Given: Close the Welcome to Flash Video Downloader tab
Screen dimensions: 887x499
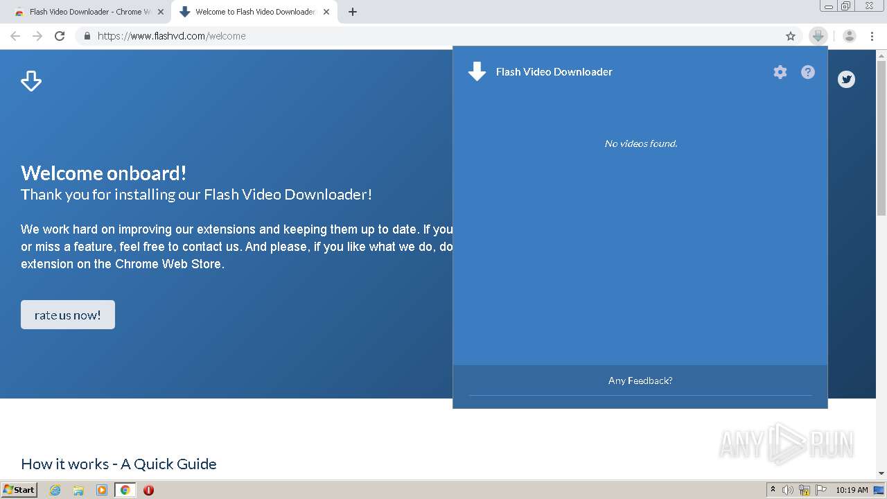Looking at the screenshot, I should 326,12.
